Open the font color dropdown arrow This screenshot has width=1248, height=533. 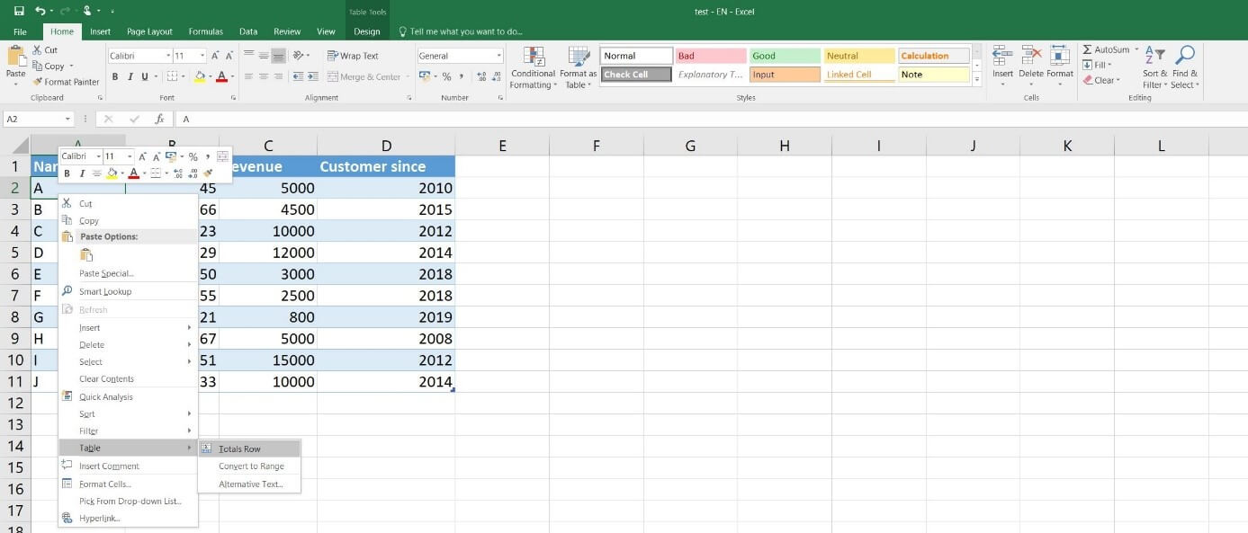(231, 76)
